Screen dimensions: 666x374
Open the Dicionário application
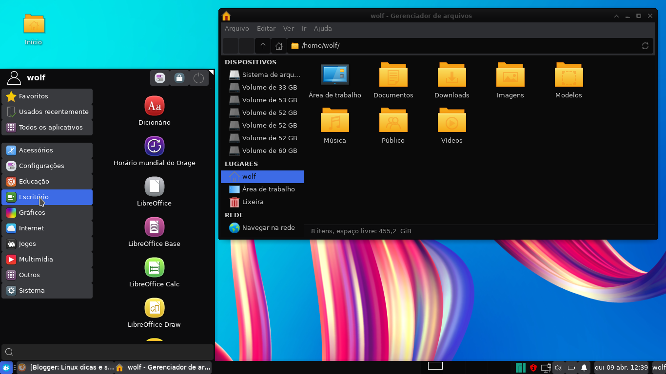pyautogui.click(x=154, y=110)
